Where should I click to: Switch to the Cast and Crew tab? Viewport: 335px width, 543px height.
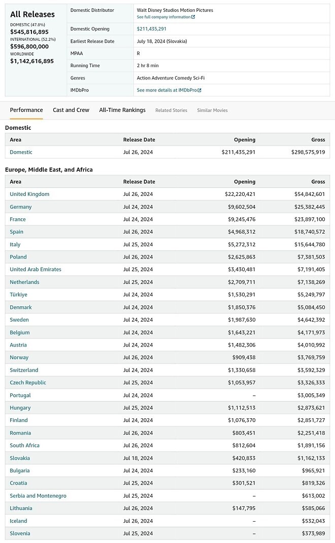[71, 110]
